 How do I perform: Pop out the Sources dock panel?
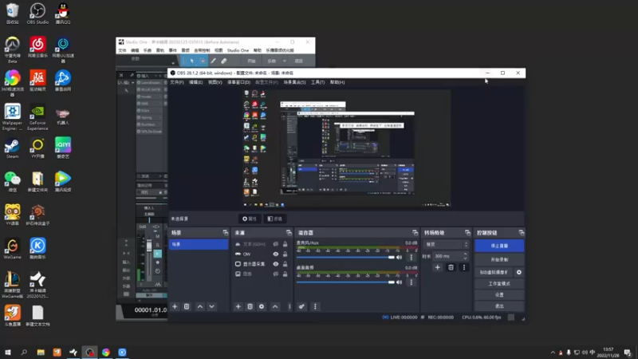(x=289, y=233)
